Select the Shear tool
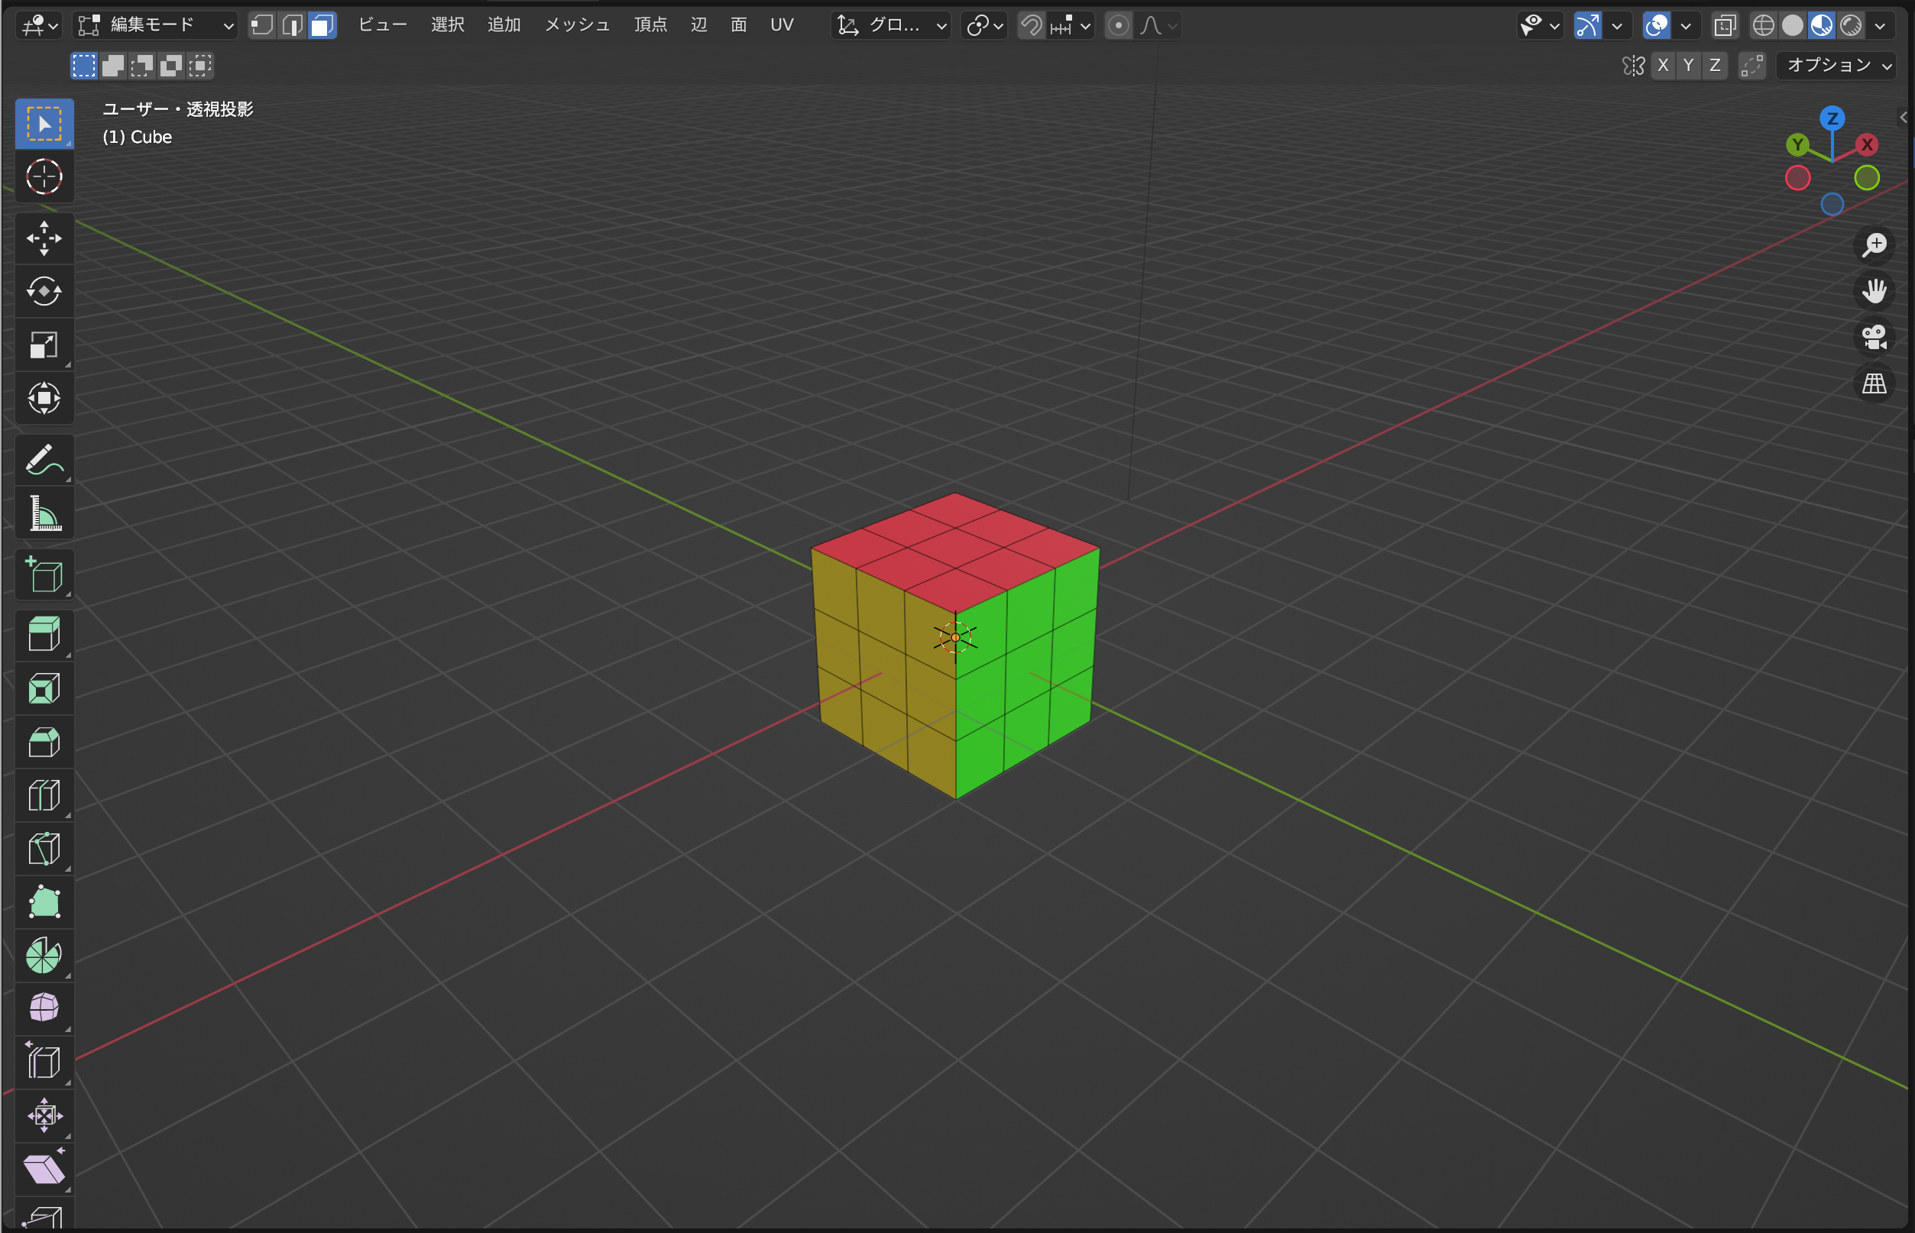 tap(44, 1169)
